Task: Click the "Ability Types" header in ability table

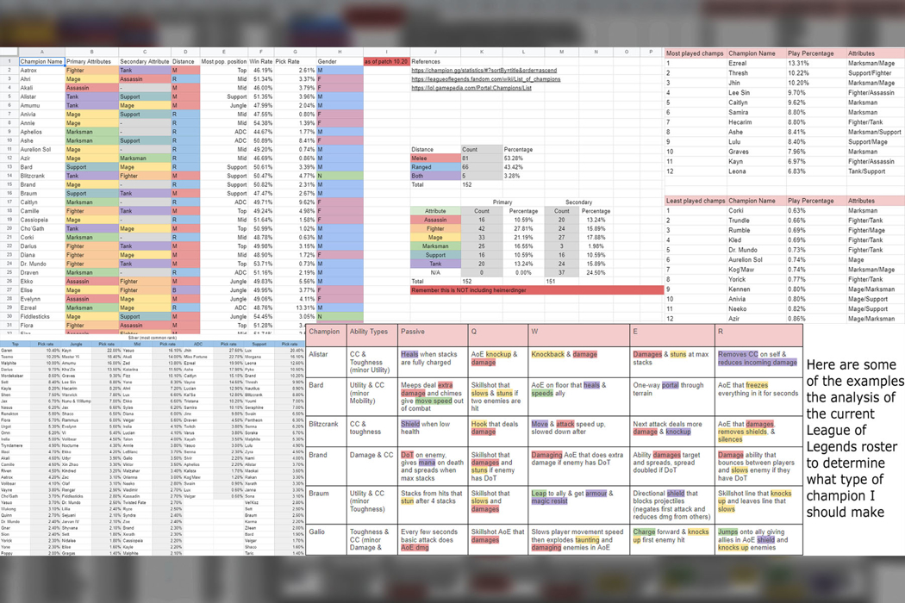Action: pos(369,332)
